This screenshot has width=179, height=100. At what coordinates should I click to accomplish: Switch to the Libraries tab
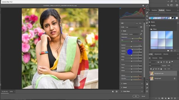(166, 54)
